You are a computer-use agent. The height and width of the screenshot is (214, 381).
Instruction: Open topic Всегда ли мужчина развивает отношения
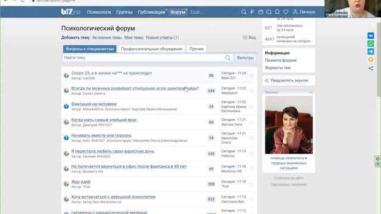pyautogui.click(x=135, y=89)
